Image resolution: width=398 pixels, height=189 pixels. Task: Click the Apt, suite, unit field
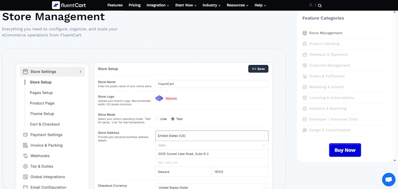tap(212, 163)
